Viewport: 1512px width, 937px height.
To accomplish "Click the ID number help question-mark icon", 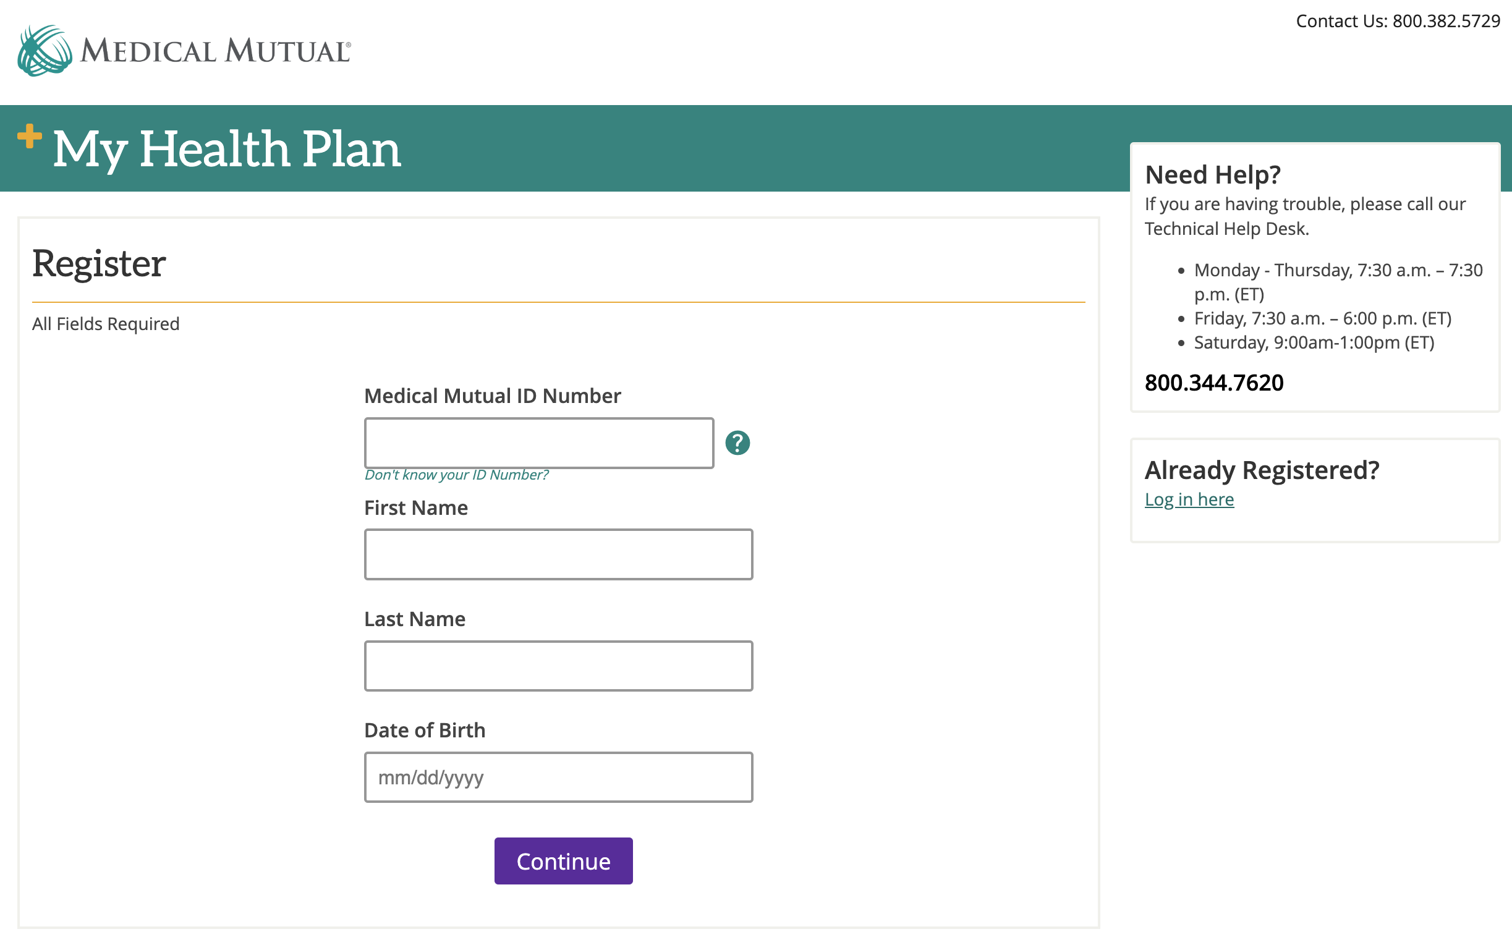I will point(737,443).
